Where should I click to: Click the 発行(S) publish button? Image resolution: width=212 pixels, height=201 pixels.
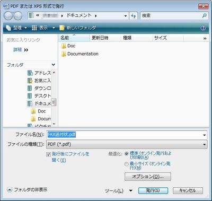[153, 190]
